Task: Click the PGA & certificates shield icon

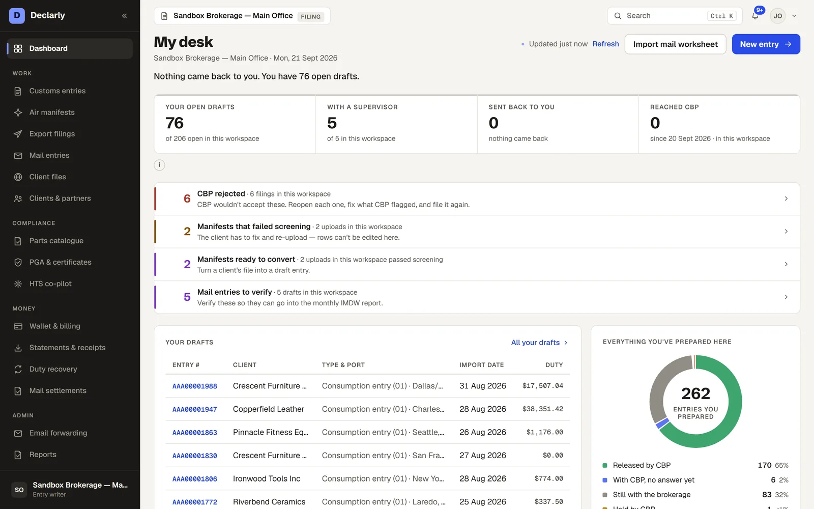Action: pos(18,262)
